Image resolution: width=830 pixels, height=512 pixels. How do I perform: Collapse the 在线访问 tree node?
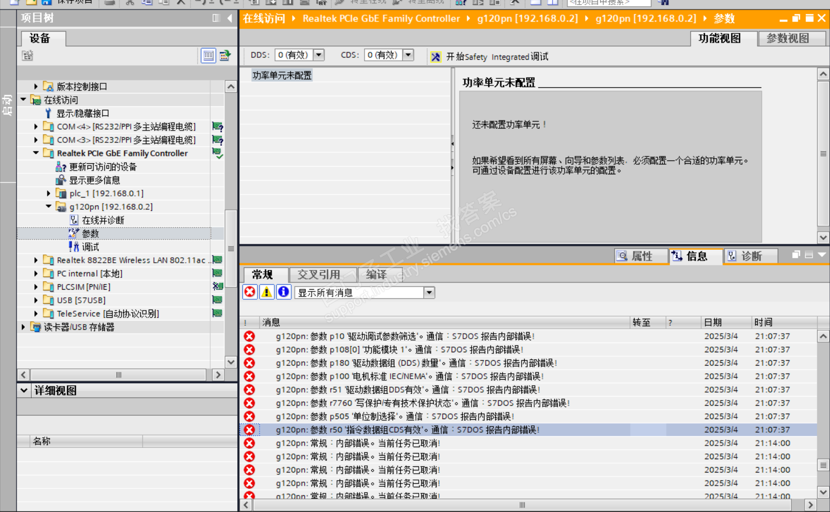pyautogui.click(x=24, y=100)
